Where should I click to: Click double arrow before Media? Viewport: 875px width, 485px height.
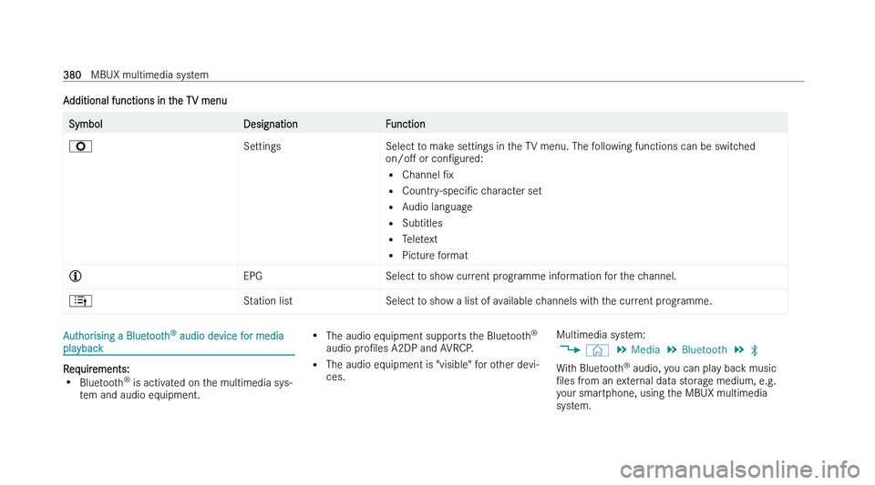coord(621,349)
